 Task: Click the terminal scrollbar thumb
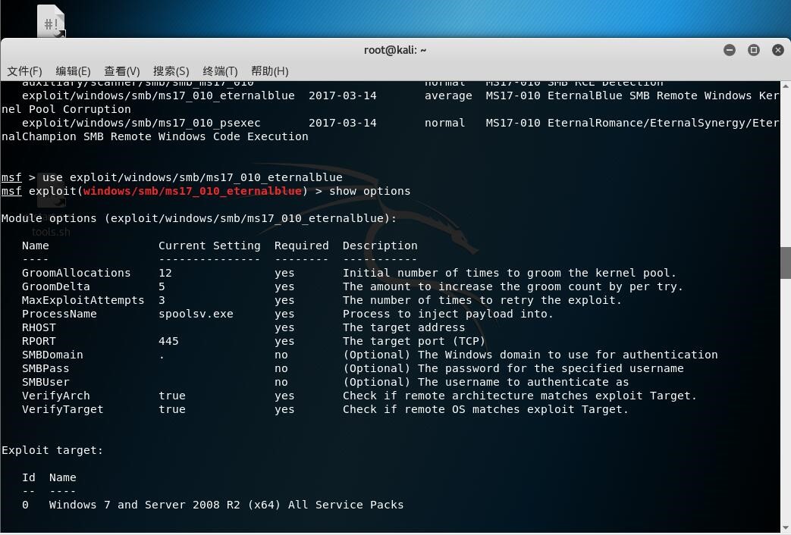point(786,263)
